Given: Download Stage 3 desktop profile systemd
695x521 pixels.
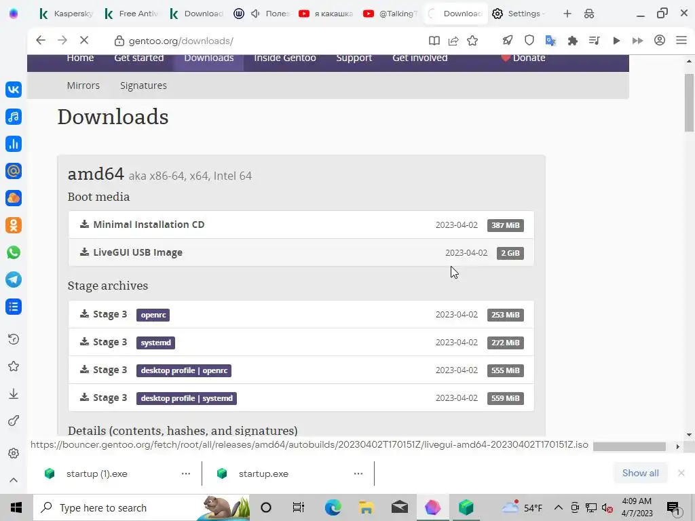Looking at the screenshot, I should (x=301, y=398).
